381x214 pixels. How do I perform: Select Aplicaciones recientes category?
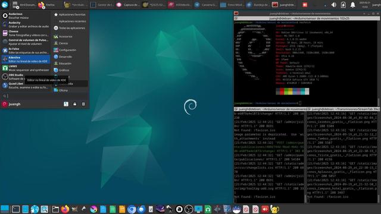tap(70, 21)
